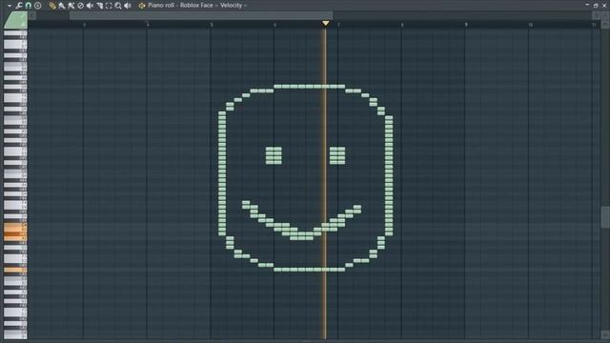
Task: Click the target channel icon before Piano roll
Action: [142, 6]
